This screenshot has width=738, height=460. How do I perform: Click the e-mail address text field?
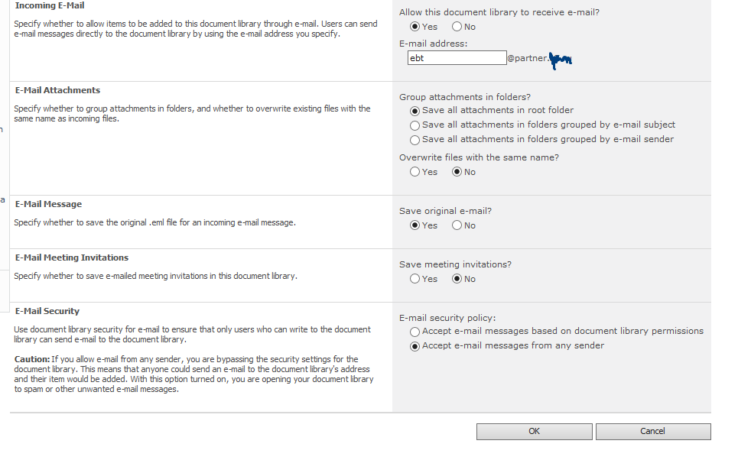click(456, 58)
